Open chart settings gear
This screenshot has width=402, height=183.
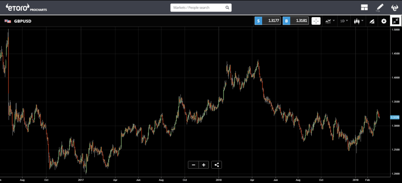(384, 21)
